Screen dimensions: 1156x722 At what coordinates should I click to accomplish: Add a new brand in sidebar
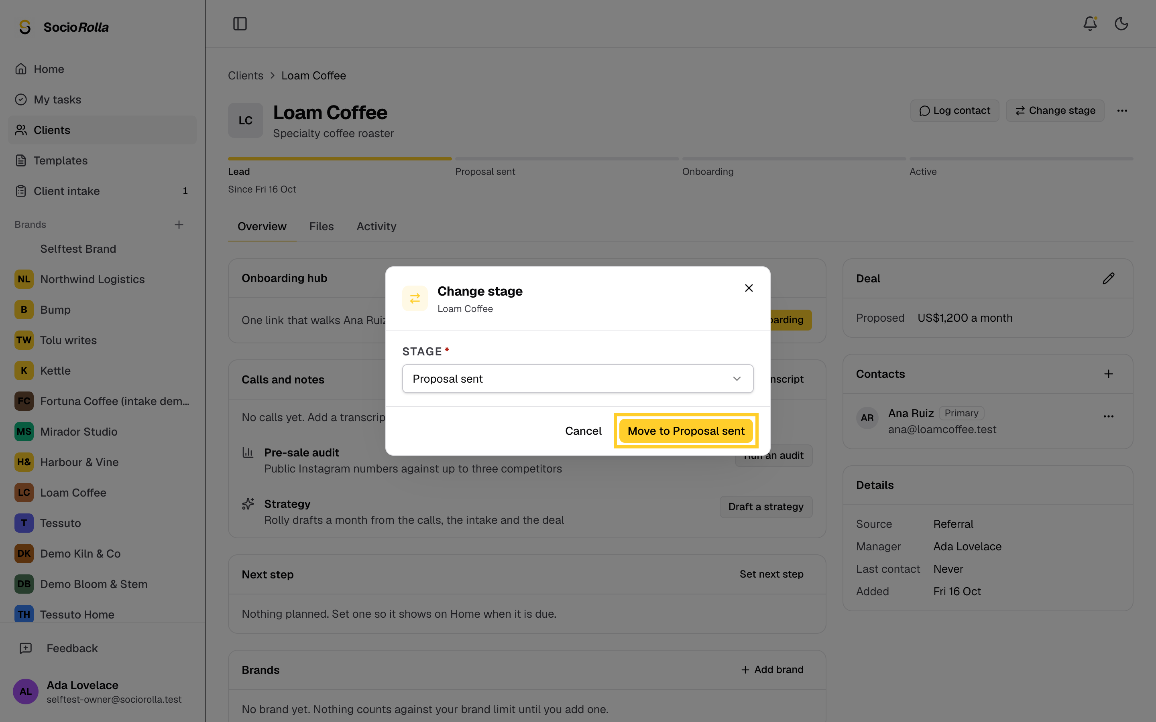179,225
